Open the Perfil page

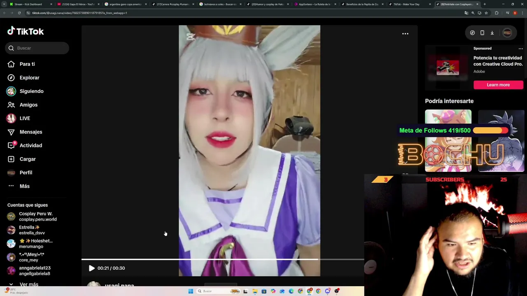coord(26,173)
